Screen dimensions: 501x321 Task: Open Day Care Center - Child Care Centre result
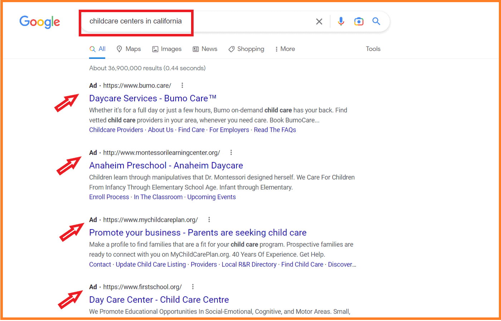point(159,300)
